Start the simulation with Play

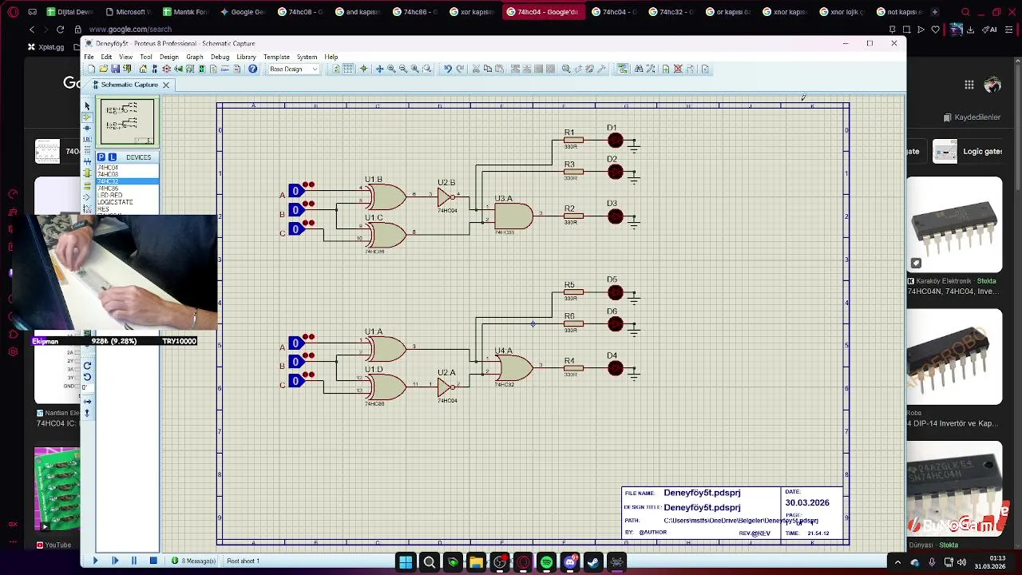pyautogui.click(x=95, y=561)
